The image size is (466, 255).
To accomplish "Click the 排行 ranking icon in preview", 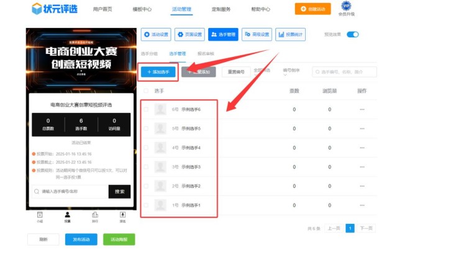I will tap(94, 216).
